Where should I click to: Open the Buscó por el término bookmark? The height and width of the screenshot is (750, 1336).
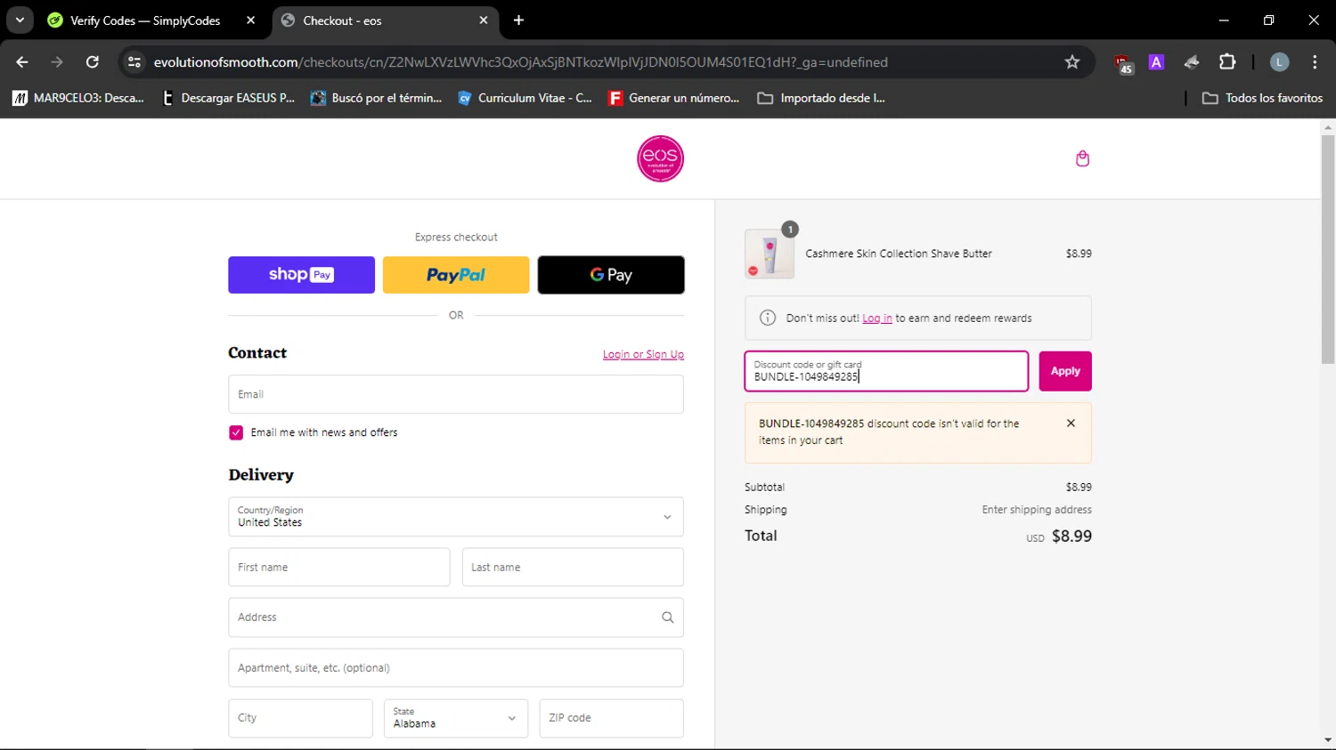[x=376, y=98]
